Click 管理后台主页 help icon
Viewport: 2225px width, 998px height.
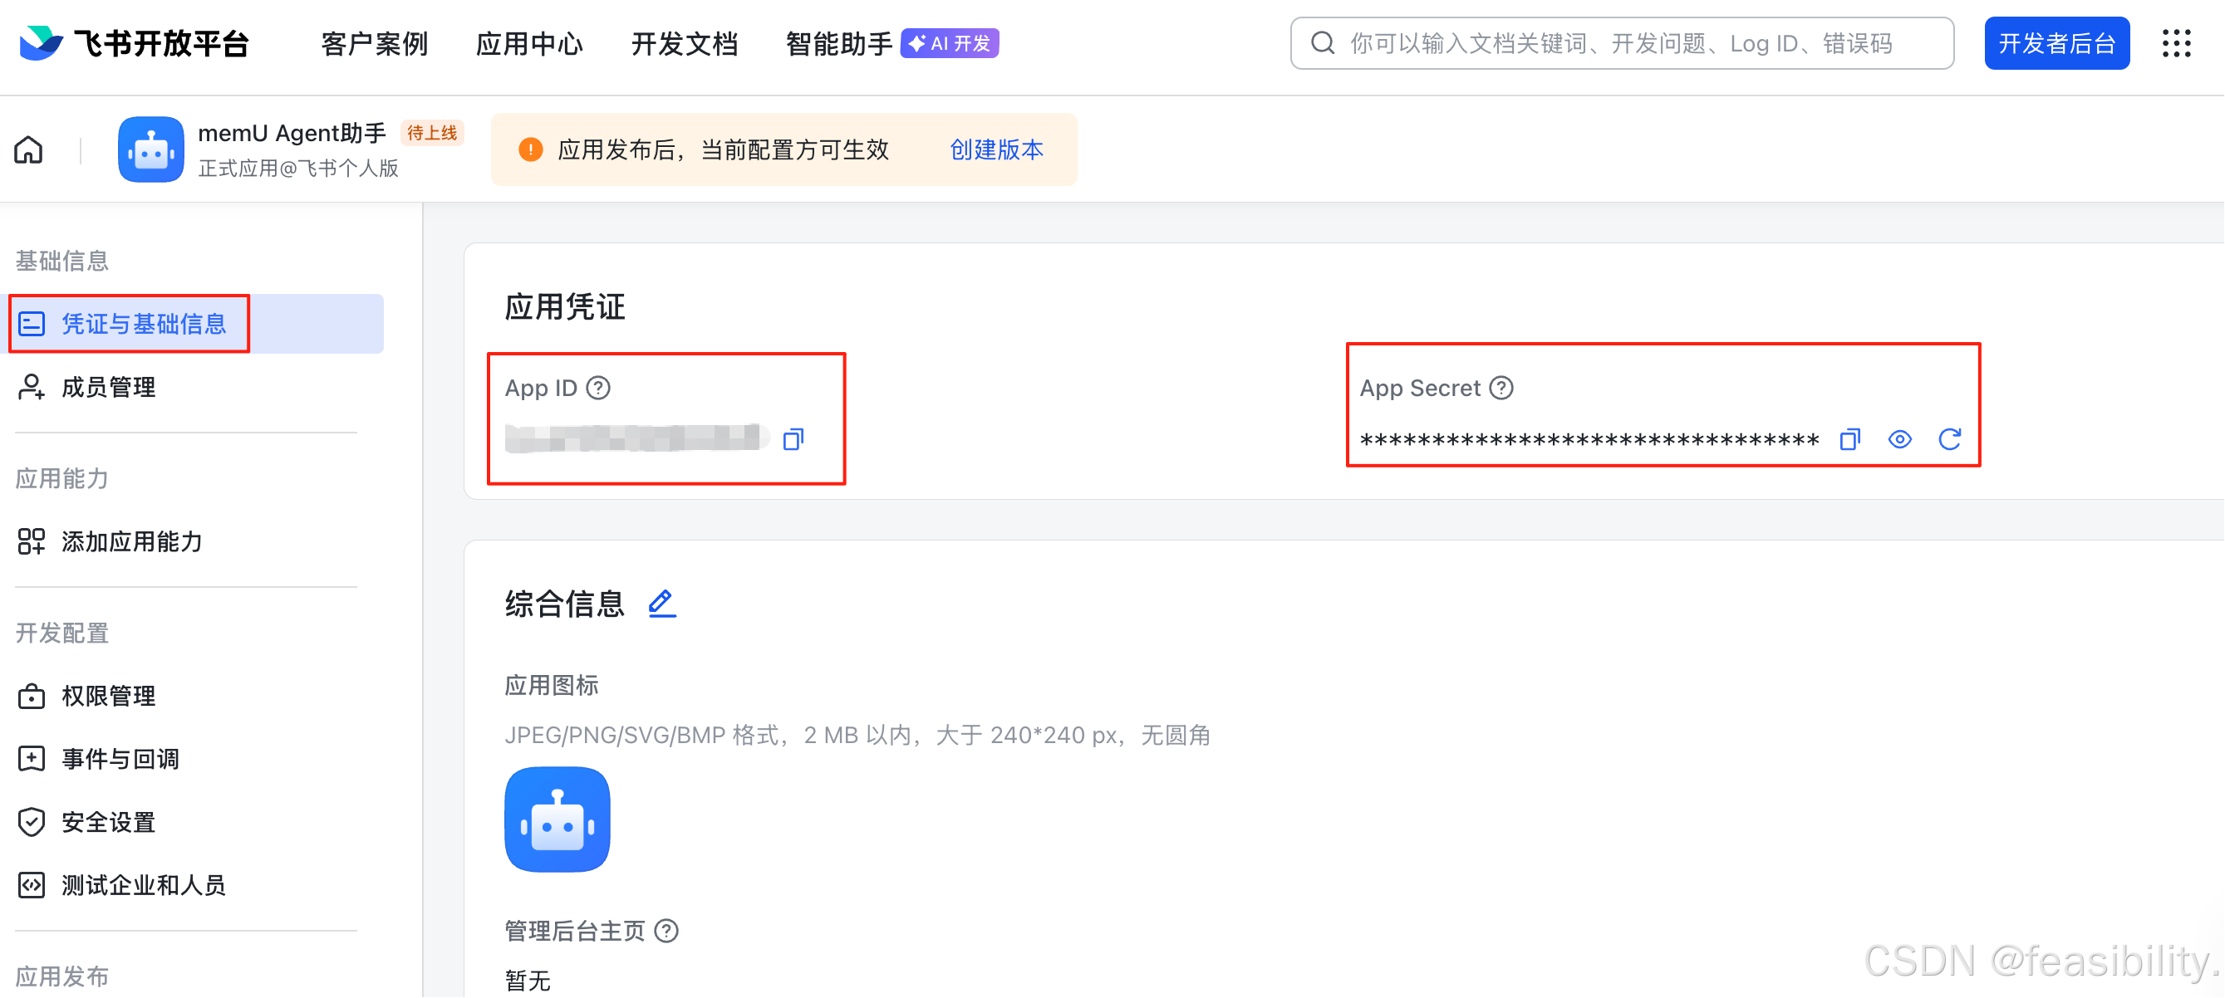pyautogui.click(x=666, y=931)
